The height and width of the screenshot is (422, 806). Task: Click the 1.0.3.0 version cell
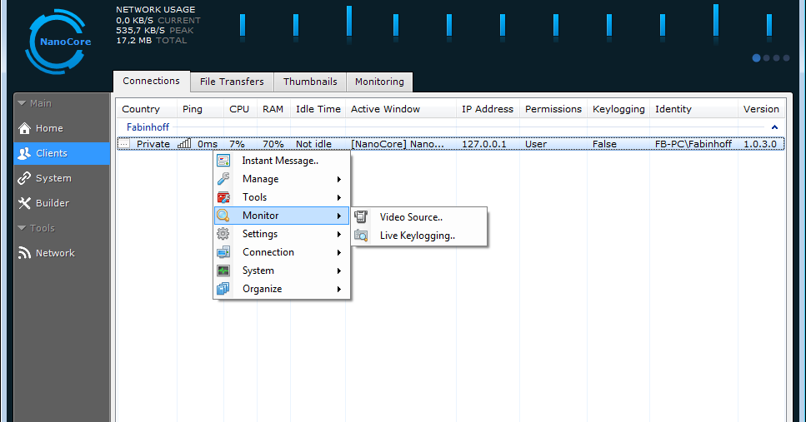tap(759, 144)
